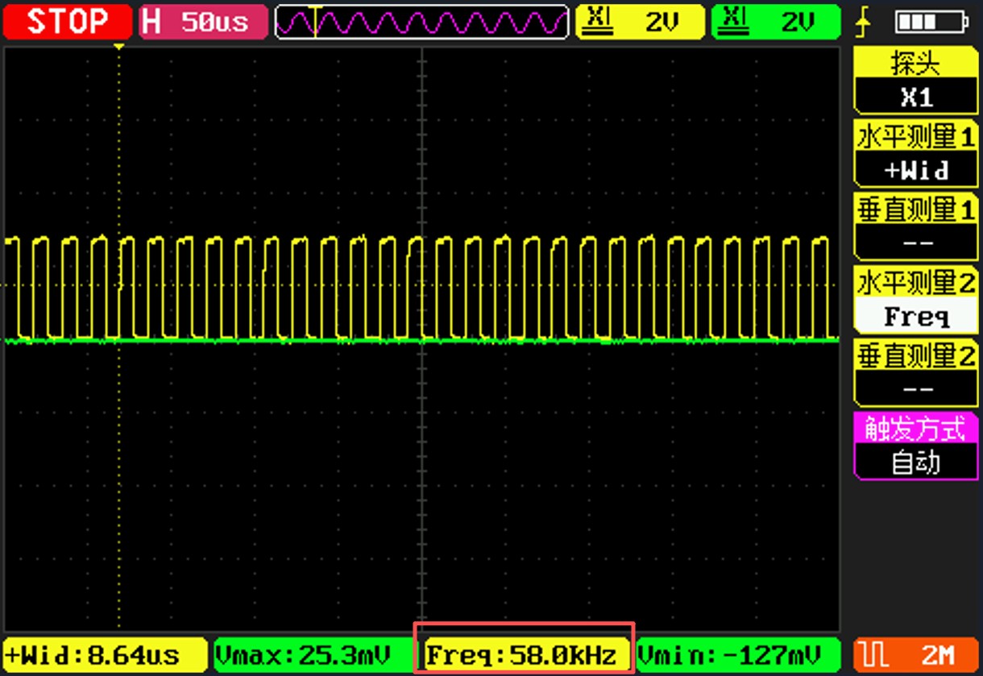This screenshot has height=676, width=983.
Task: Click the magenta waveform overview thumbnail
Action: pyautogui.click(x=421, y=22)
